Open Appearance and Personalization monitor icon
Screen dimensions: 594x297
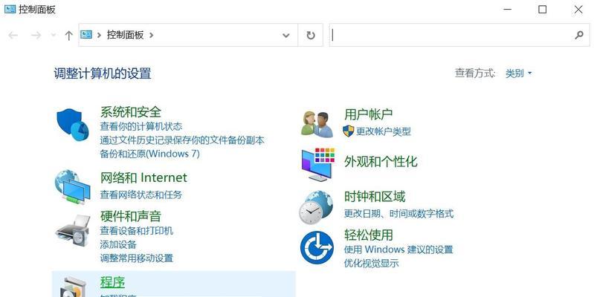(x=318, y=165)
